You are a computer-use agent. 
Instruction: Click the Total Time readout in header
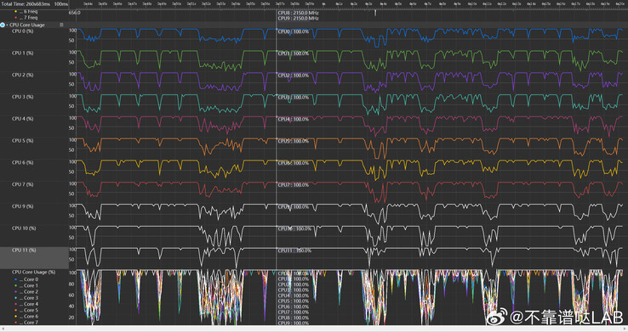click(26, 3)
